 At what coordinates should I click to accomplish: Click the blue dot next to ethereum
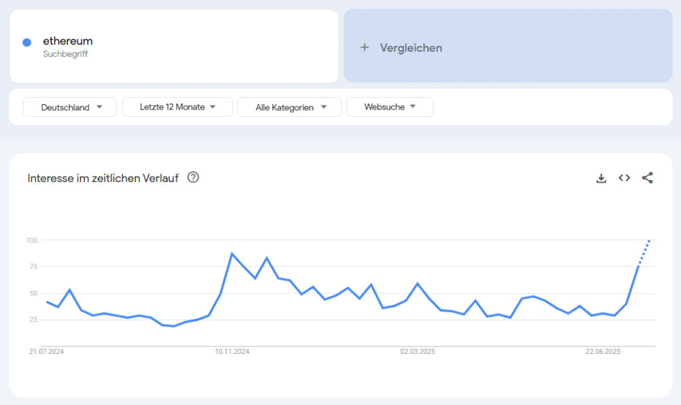click(27, 42)
